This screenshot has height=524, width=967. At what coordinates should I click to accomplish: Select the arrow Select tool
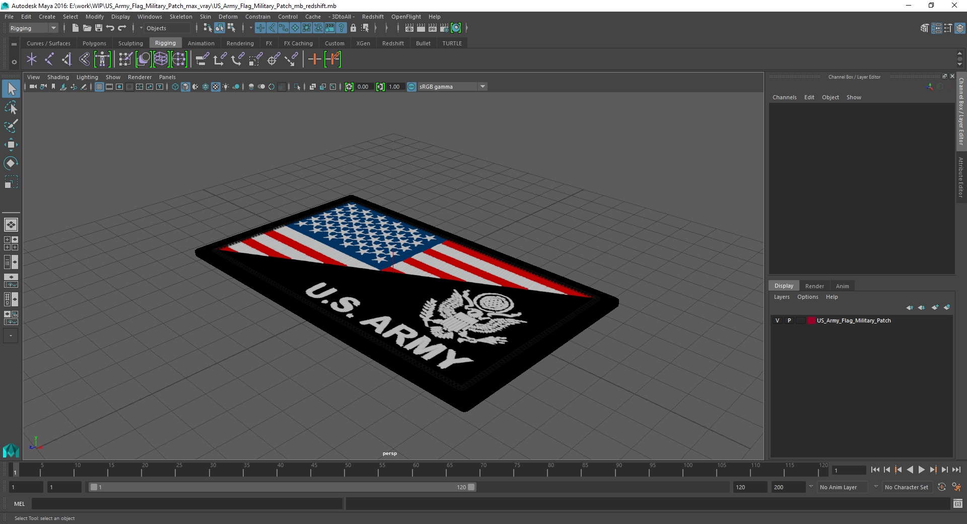pyautogui.click(x=11, y=89)
